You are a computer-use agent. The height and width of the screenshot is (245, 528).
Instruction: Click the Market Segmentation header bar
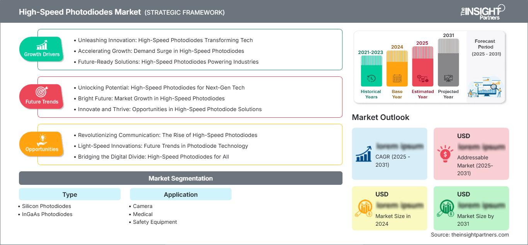click(x=181, y=178)
